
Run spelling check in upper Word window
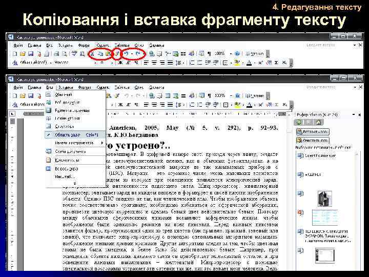point(74,54)
